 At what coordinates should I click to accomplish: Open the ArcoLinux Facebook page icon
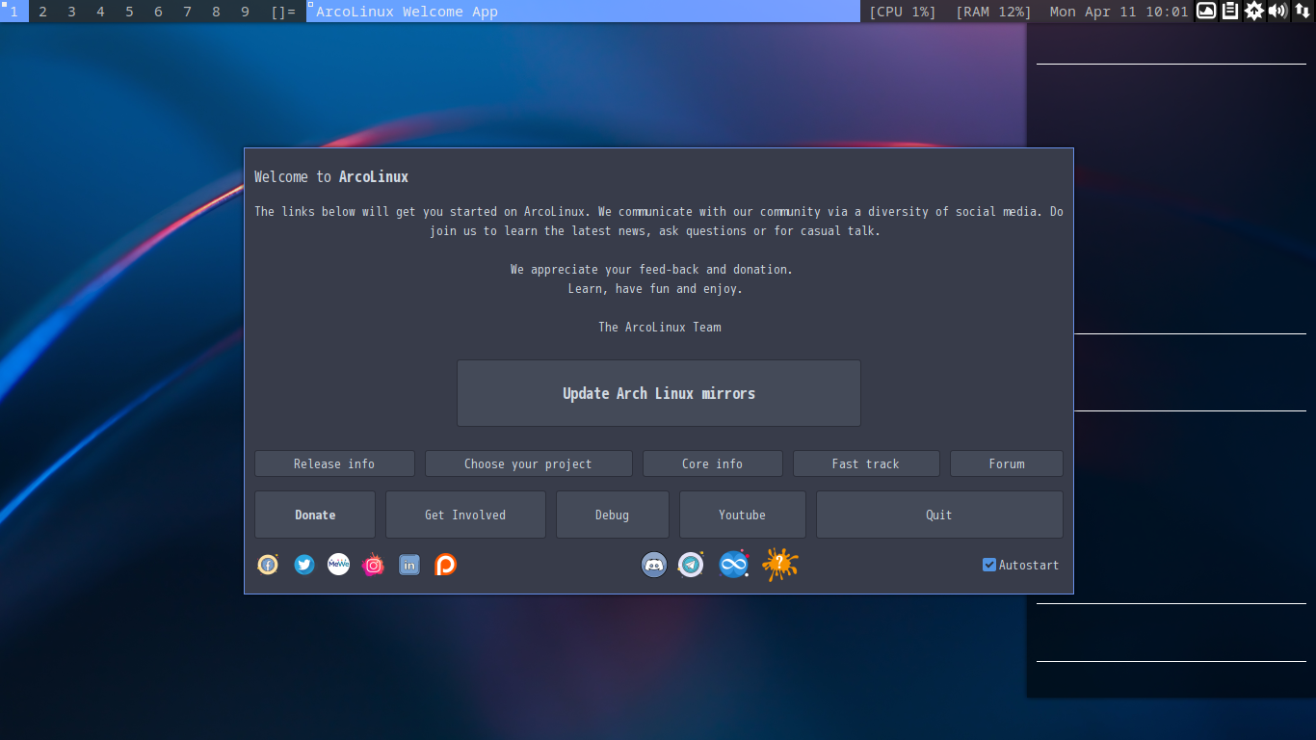tap(268, 565)
